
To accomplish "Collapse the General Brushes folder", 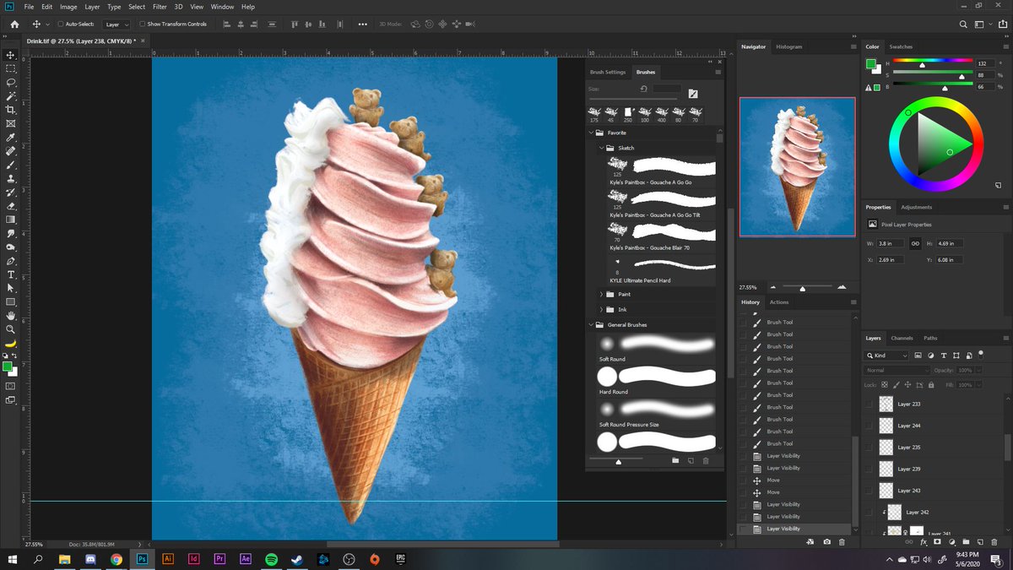I will click(591, 324).
